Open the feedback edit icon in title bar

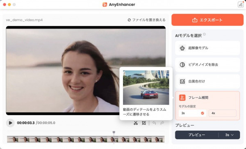point(241,4)
